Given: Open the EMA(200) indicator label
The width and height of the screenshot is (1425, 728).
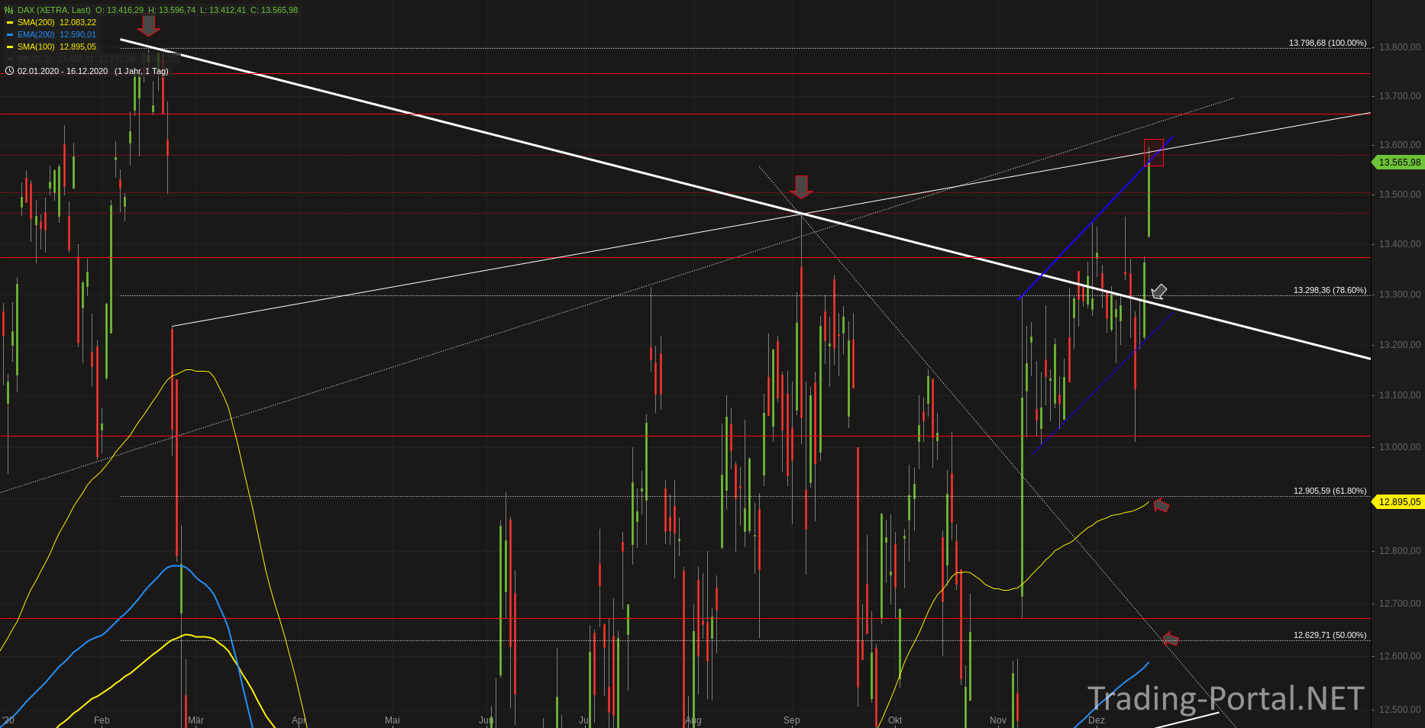Looking at the screenshot, I should [36, 34].
